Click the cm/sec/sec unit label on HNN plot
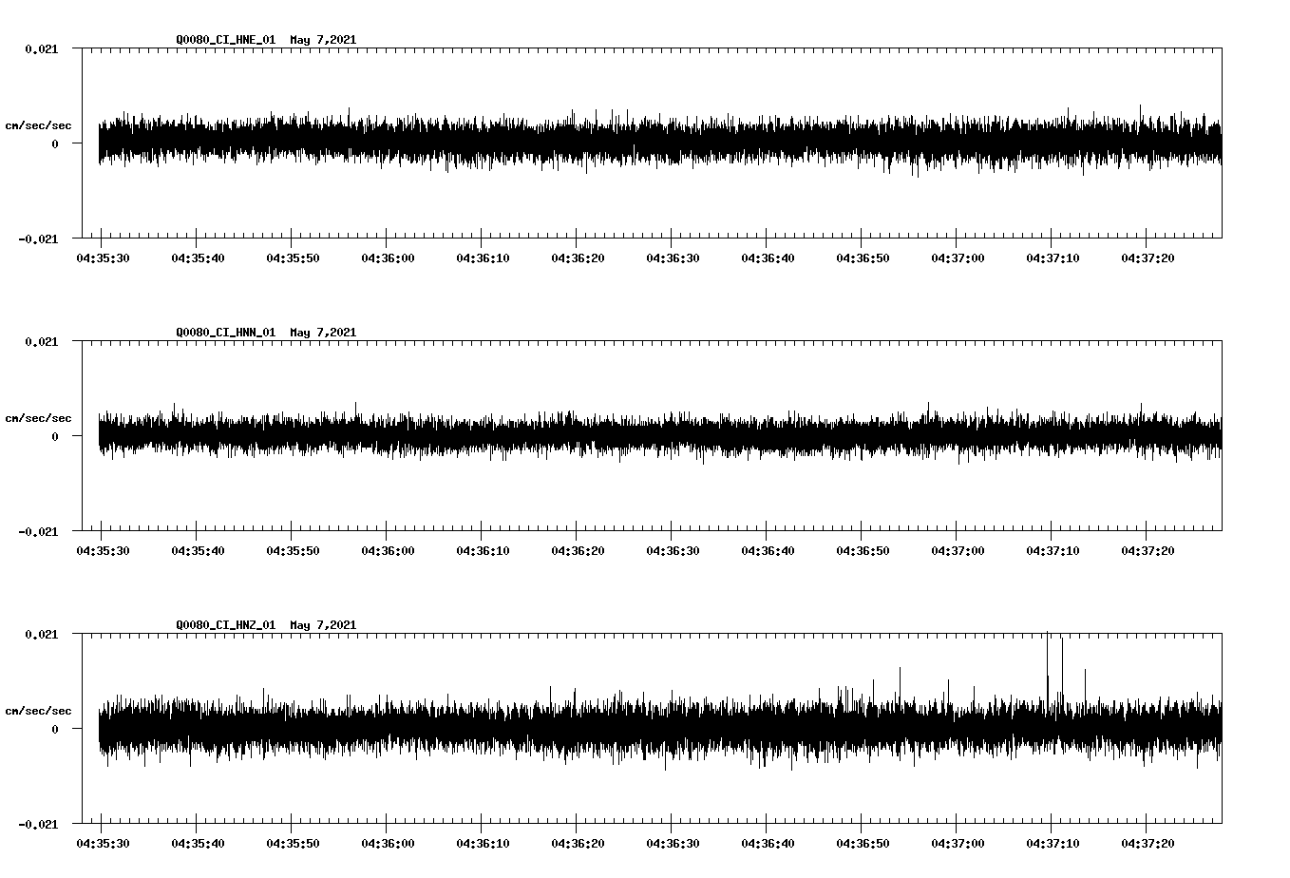The height and width of the screenshot is (878, 1290). click(x=38, y=418)
